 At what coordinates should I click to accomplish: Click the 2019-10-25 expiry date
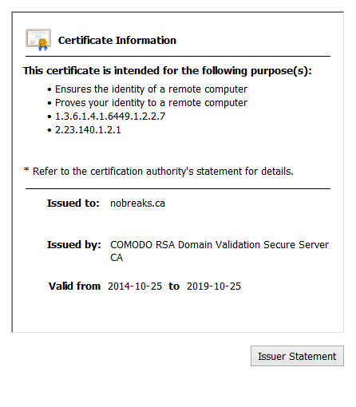[214, 286]
